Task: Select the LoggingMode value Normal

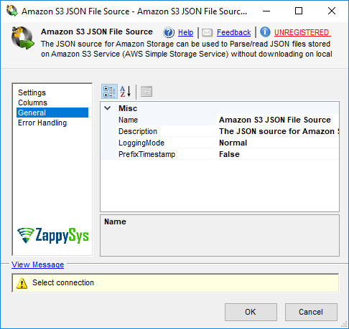Action: click(278, 143)
